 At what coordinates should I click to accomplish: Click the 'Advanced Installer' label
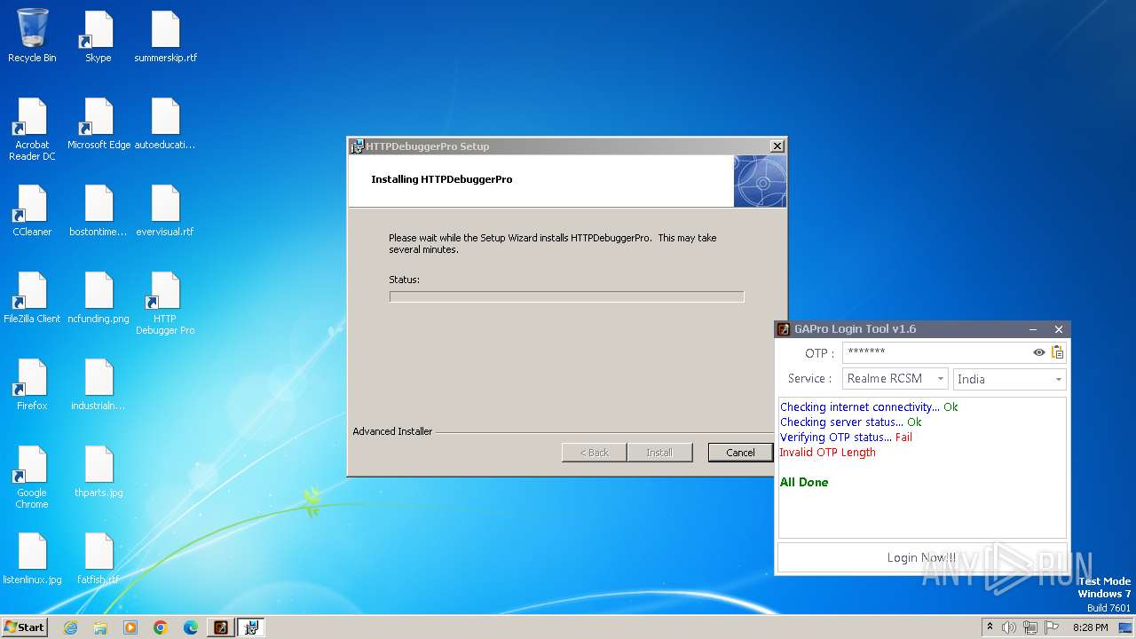click(392, 431)
